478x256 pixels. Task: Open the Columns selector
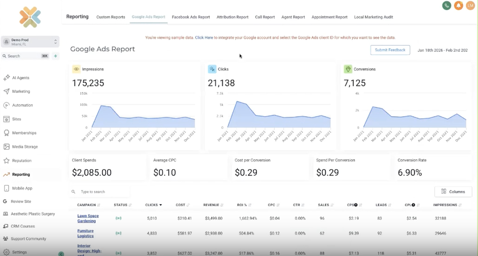click(x=453, y=192)
